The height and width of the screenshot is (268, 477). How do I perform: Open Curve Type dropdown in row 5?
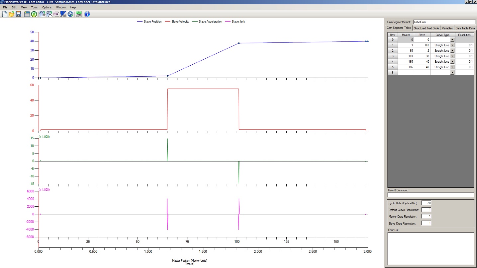tap(452, 67)
